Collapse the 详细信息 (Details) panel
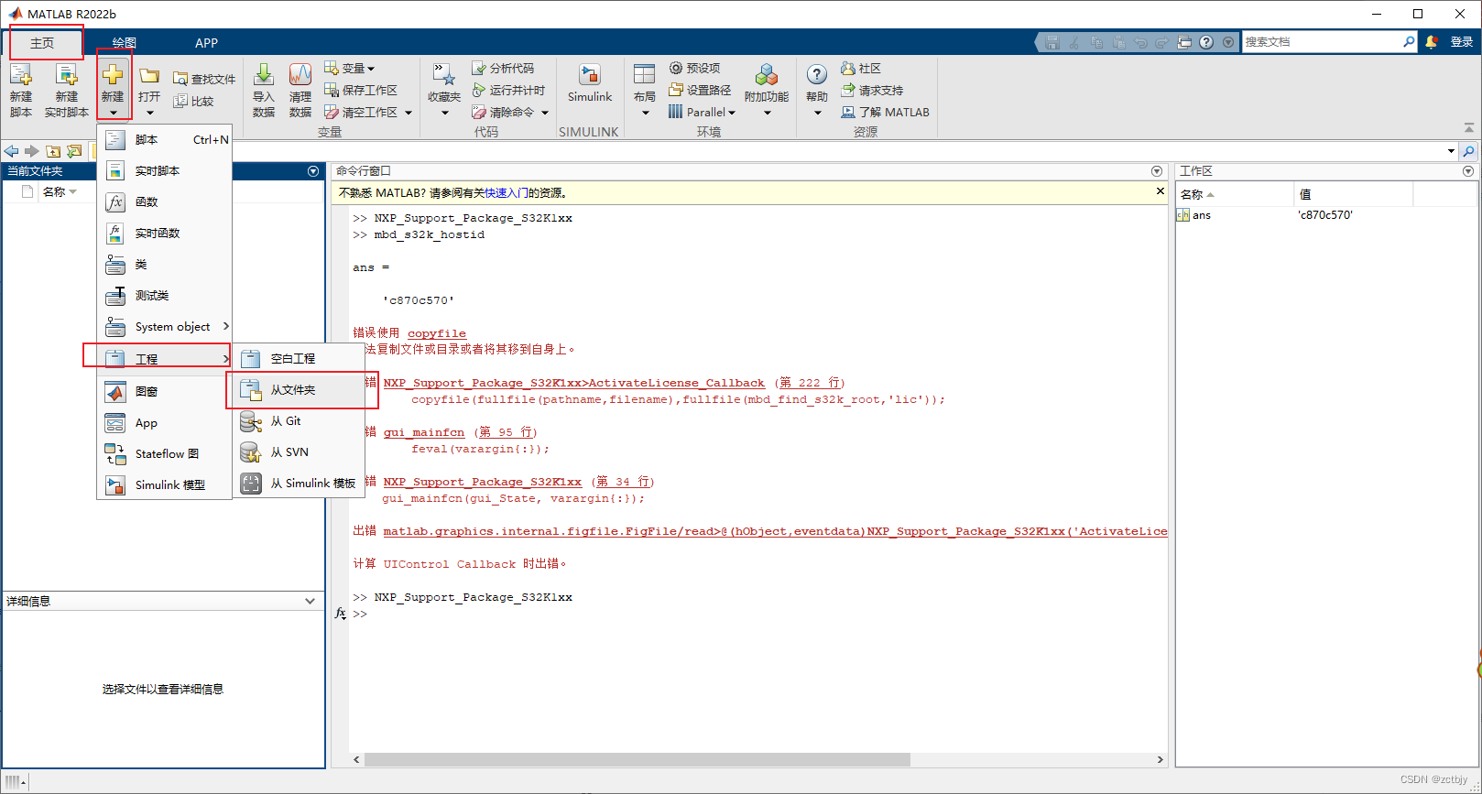The height and width of the screenshot is (794, 1482). click(310, 601)
